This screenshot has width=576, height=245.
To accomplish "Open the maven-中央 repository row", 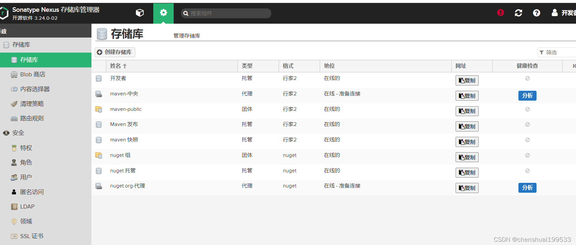I will pyautogui.click(x=334, y=95).
